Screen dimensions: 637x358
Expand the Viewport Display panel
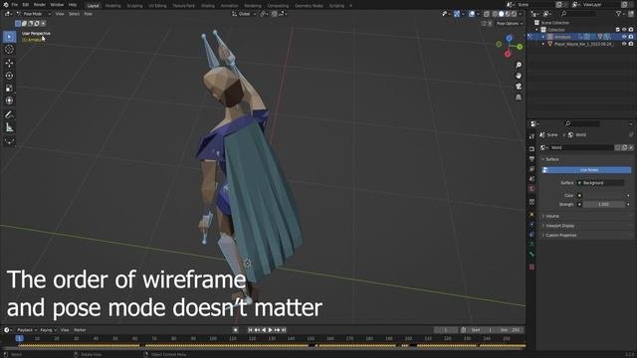coord(559,226)
